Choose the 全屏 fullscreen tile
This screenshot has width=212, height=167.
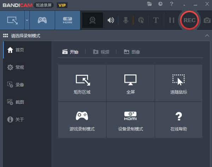tap(130, 83)
